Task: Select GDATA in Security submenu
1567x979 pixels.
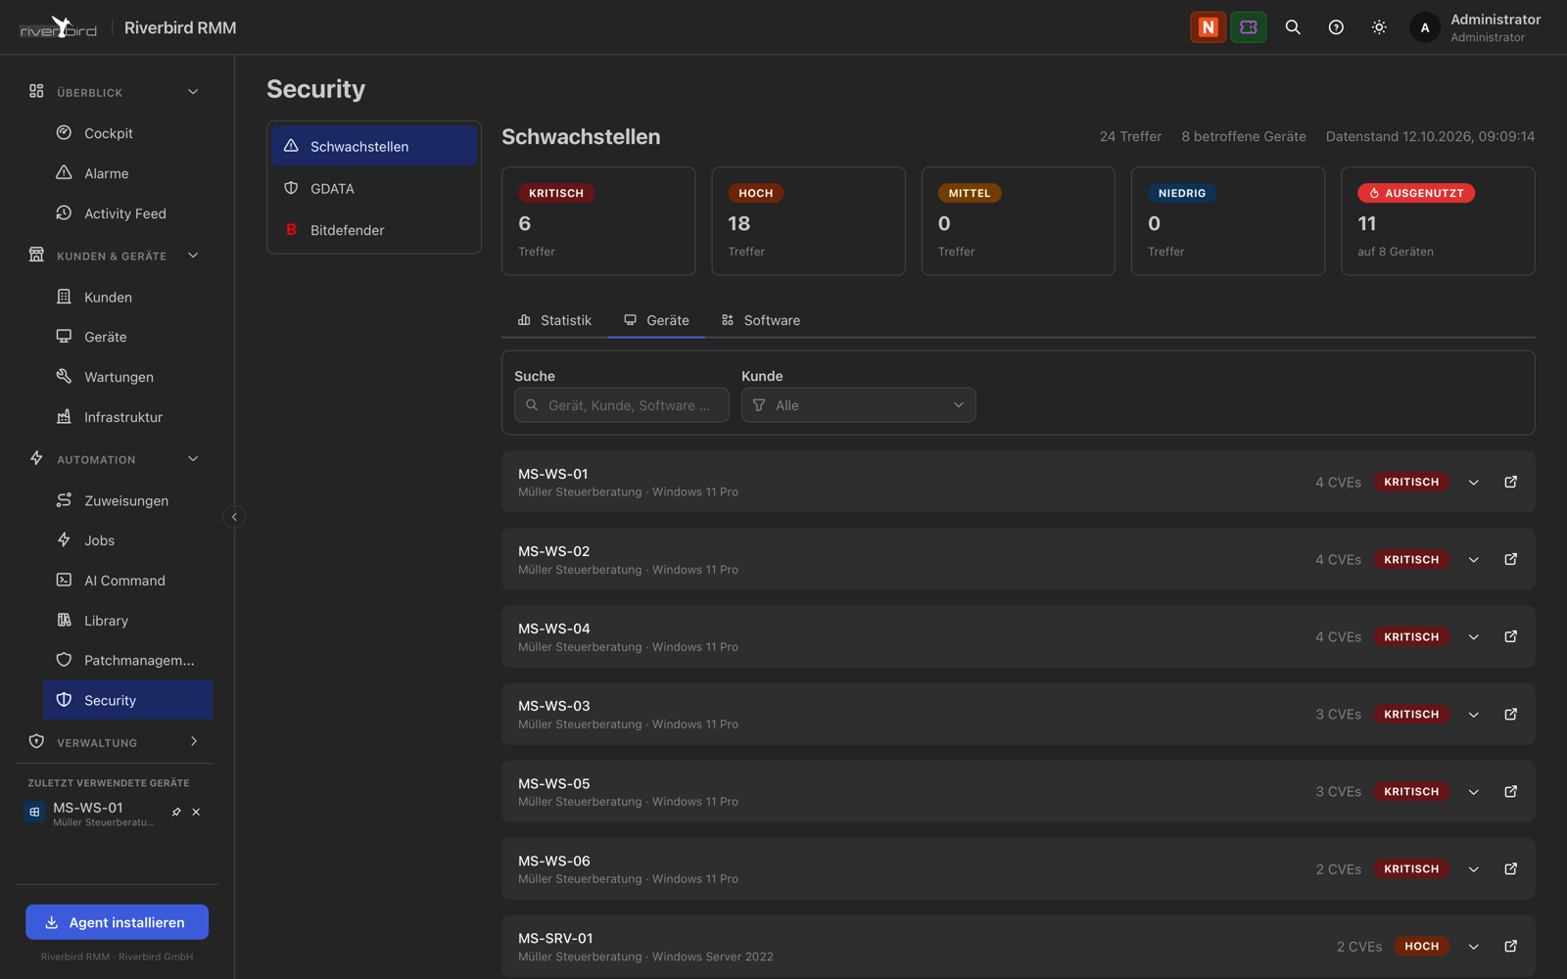Action: click(374, 188)
